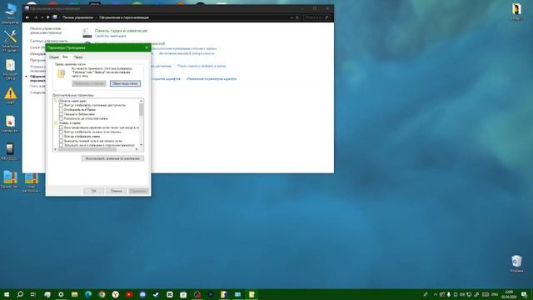Click into Control Panel search box

[316, 17]
